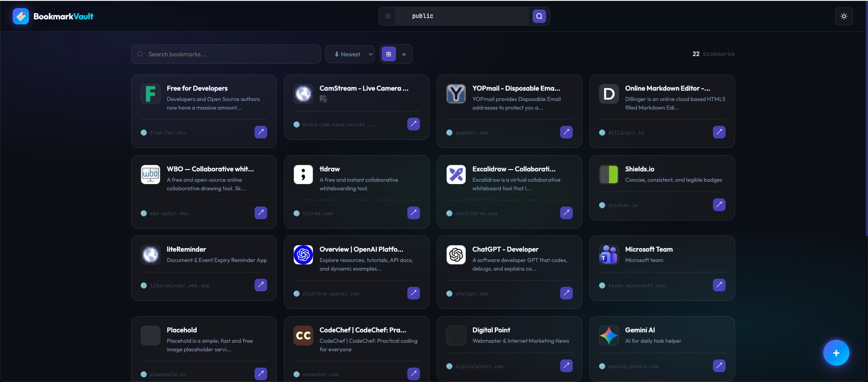868x382 pixels.
Task: Click the chatgpt.com URL text
Action: [472, 294]
